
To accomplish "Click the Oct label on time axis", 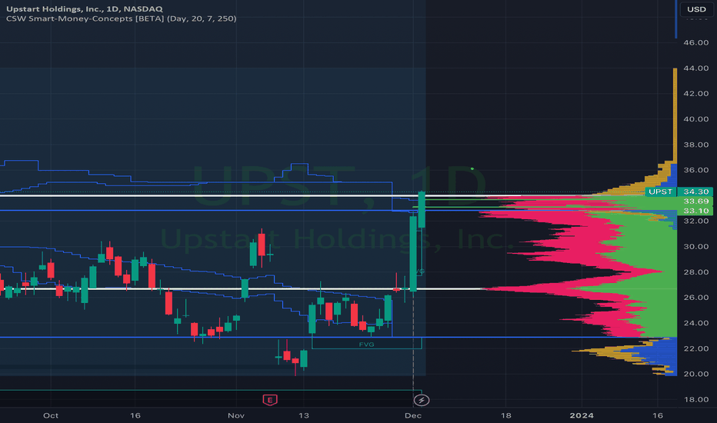I will tap(51, 415).
